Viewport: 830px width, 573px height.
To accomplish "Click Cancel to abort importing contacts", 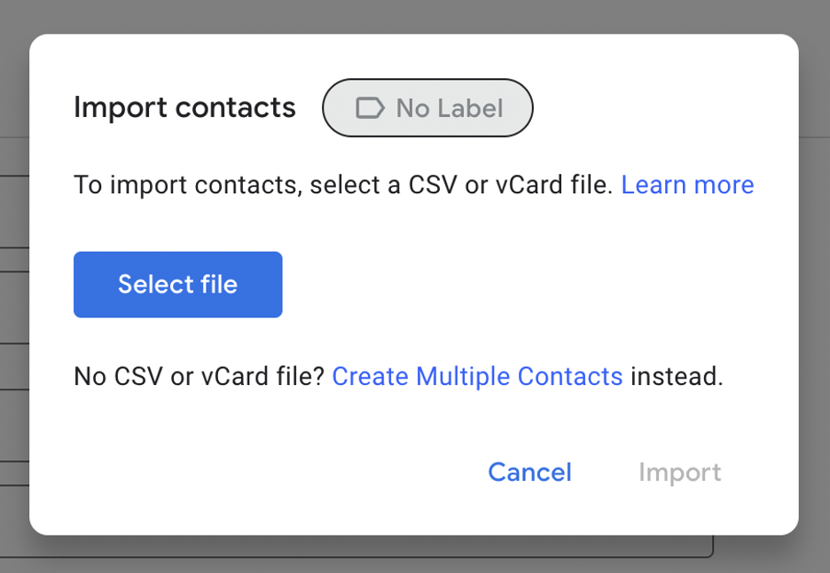I will tap(529, 472).
